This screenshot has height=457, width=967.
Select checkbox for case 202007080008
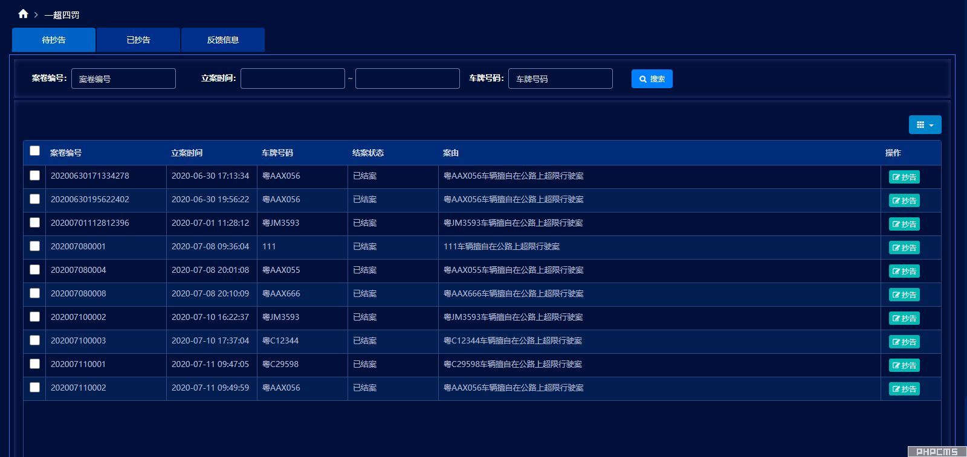35,293
